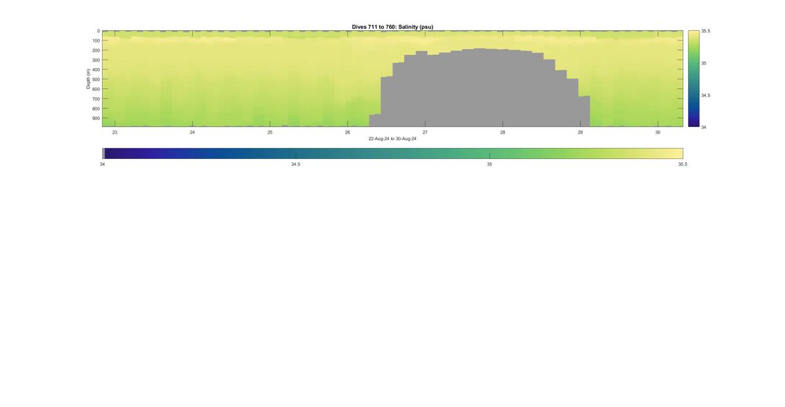This screenshot has height=407, width=785.
Task: Click the "35" label on the vertical colorbar
Action: (704, 63)
